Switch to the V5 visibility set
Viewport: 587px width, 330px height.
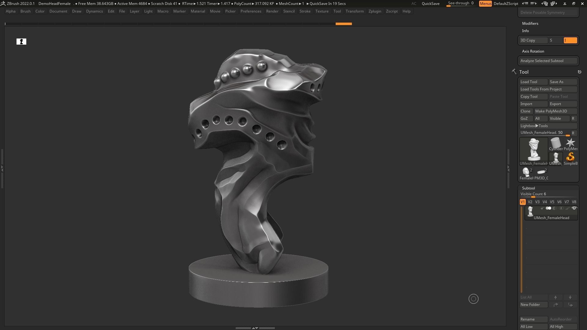point(552,202)
